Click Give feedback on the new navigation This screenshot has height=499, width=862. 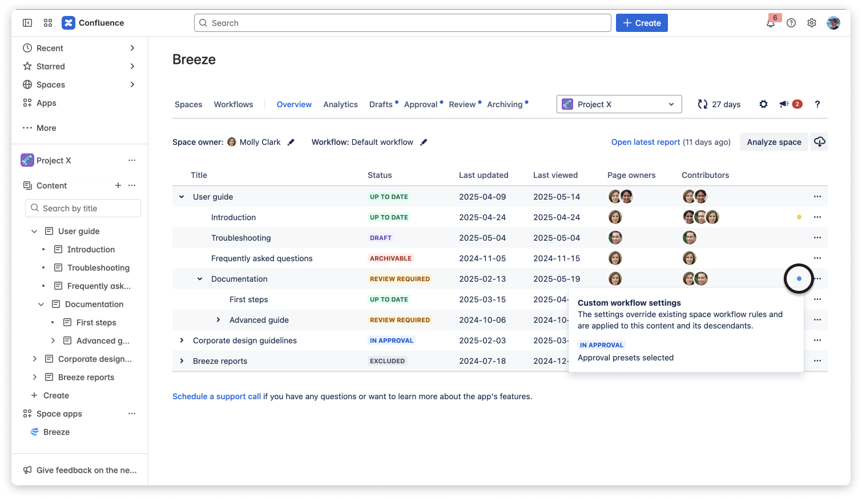(x=80, y=470)
